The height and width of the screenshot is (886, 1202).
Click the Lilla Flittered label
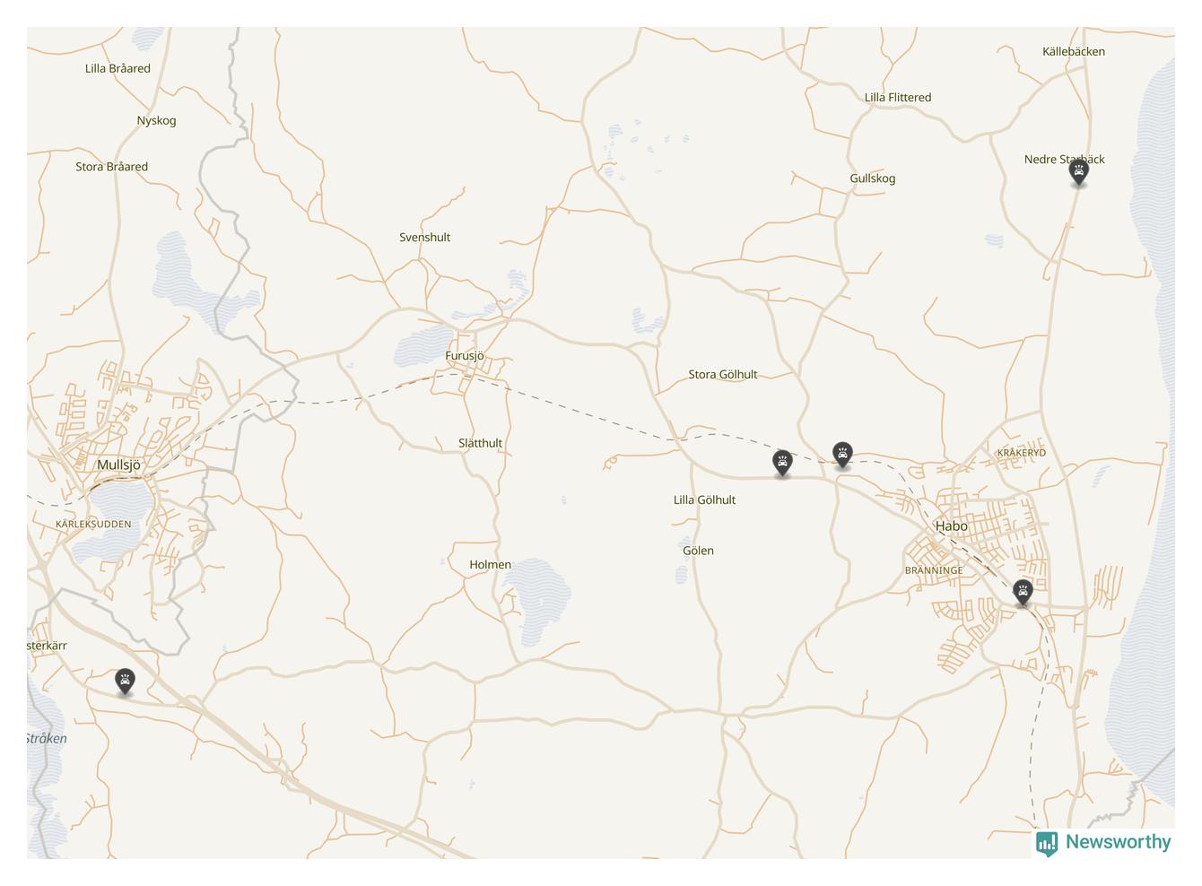[898, 98]
